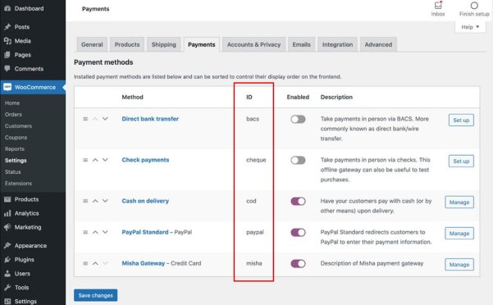Go to WooCommerce Coupons submenu
The width and height of the screenshot is (493, 305).
point(16,137)
